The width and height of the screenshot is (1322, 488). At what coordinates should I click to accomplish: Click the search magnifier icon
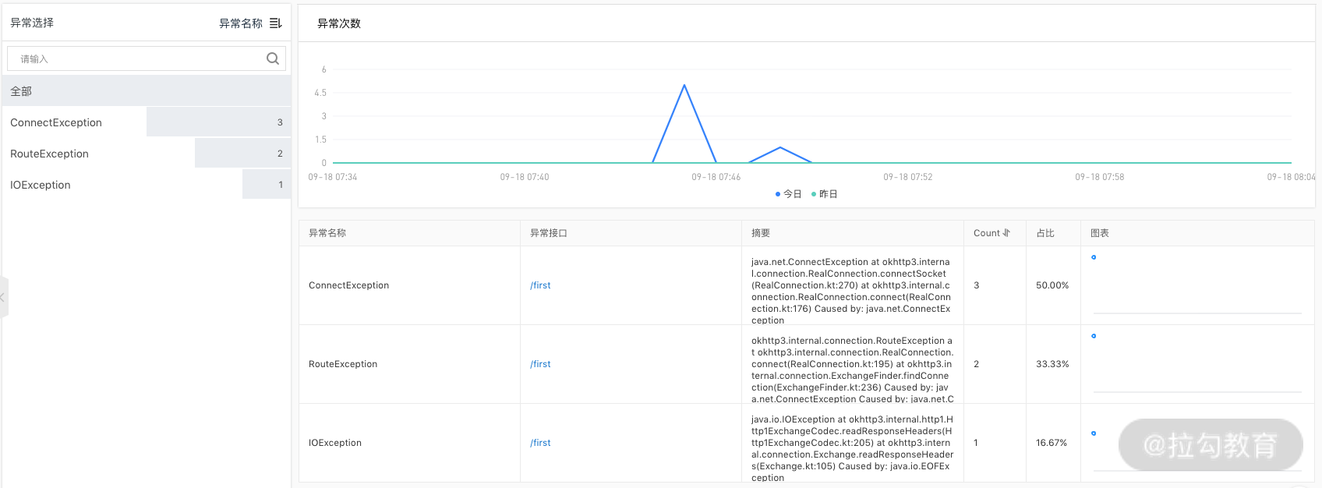[x=272, y=58]
